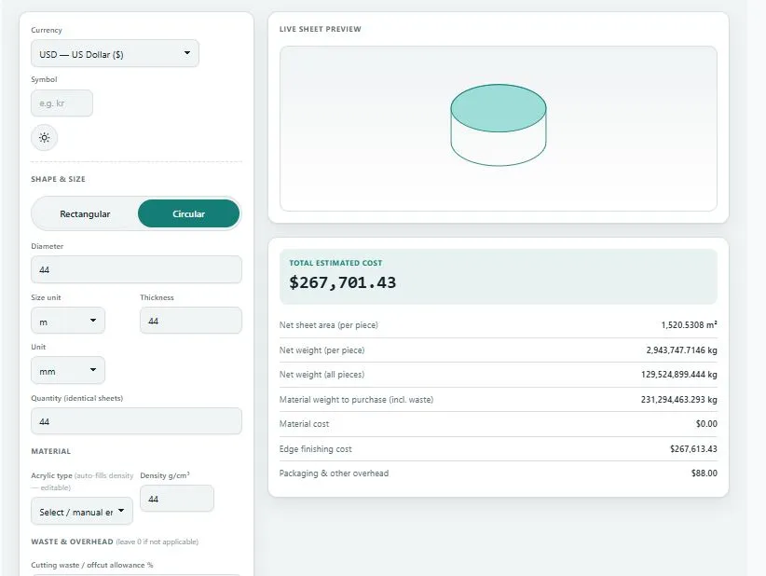Viewport: 766px width, 576px height.
Task: Click the cylinder sheet preview graphic
Action: pos(499,125)
